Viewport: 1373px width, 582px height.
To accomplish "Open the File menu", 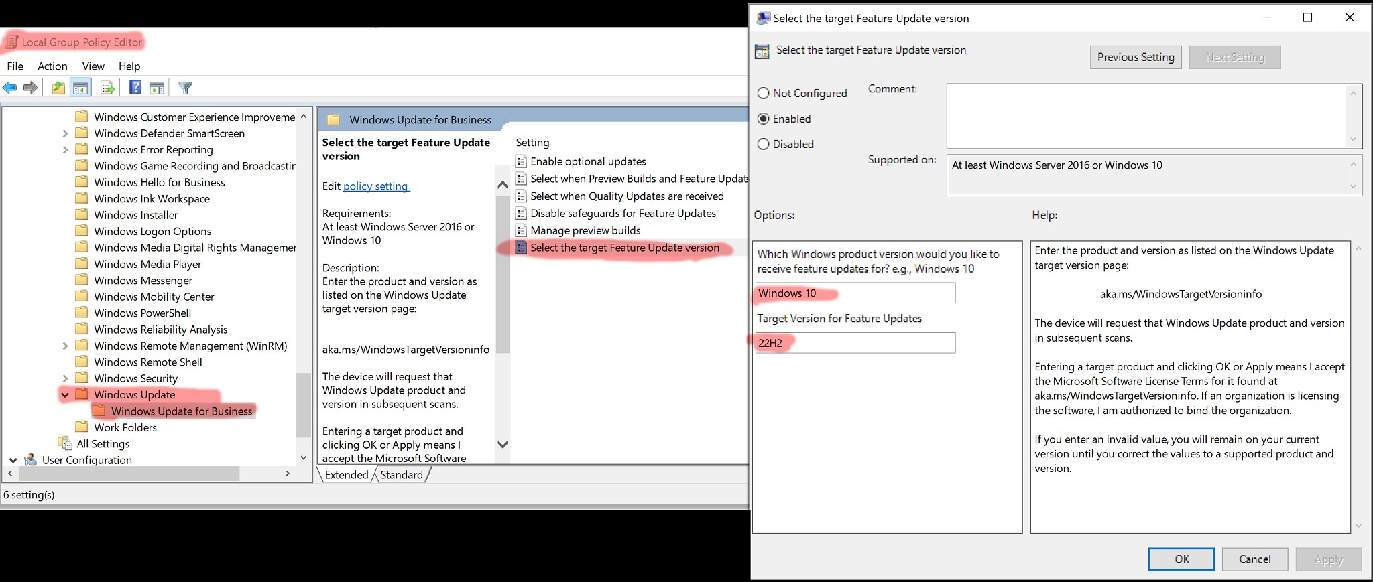I will click(x=15, y=66).
